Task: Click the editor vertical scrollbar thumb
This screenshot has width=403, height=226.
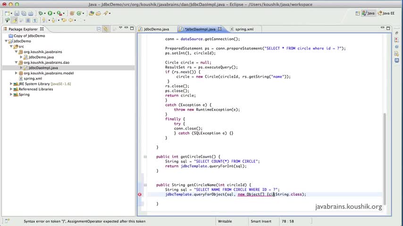Action: 385,159
